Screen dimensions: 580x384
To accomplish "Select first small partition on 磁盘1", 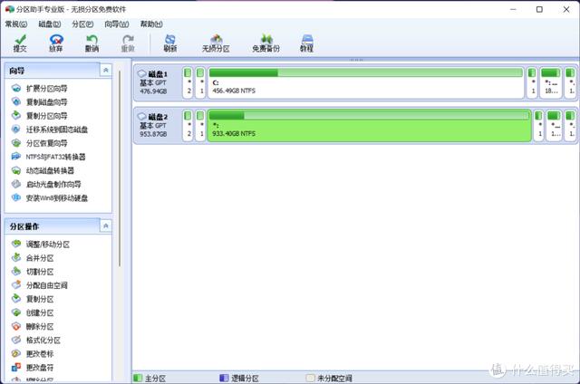I will 188,82.
